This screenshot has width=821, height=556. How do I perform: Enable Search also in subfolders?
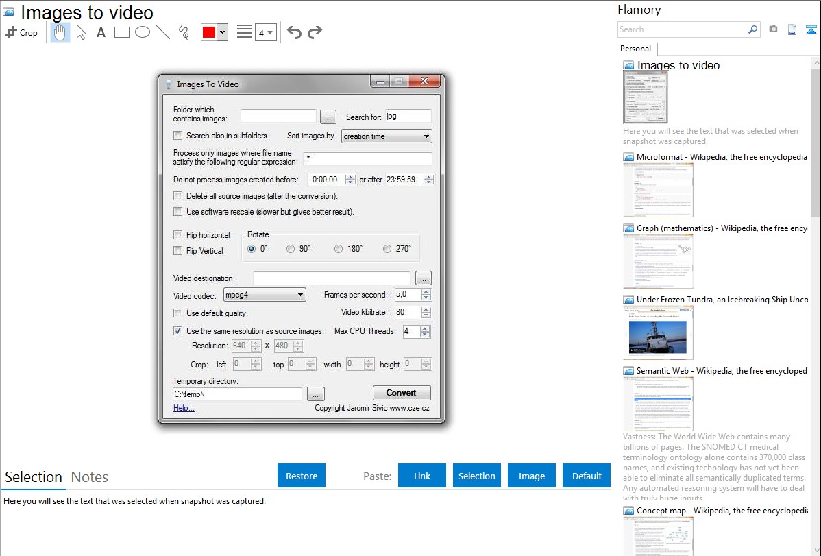point(178,136)
